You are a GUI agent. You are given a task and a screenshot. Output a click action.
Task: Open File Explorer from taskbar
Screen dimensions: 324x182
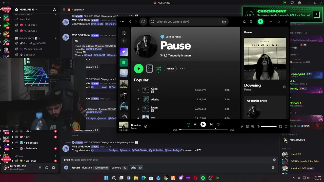(x=136, y=178)
